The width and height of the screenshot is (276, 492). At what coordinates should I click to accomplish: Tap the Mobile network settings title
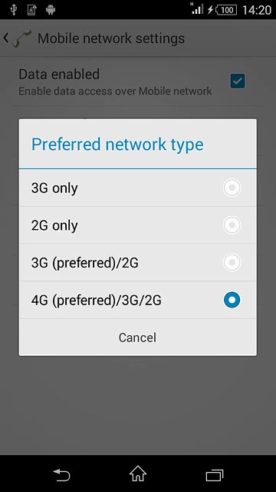pos(111,38)
